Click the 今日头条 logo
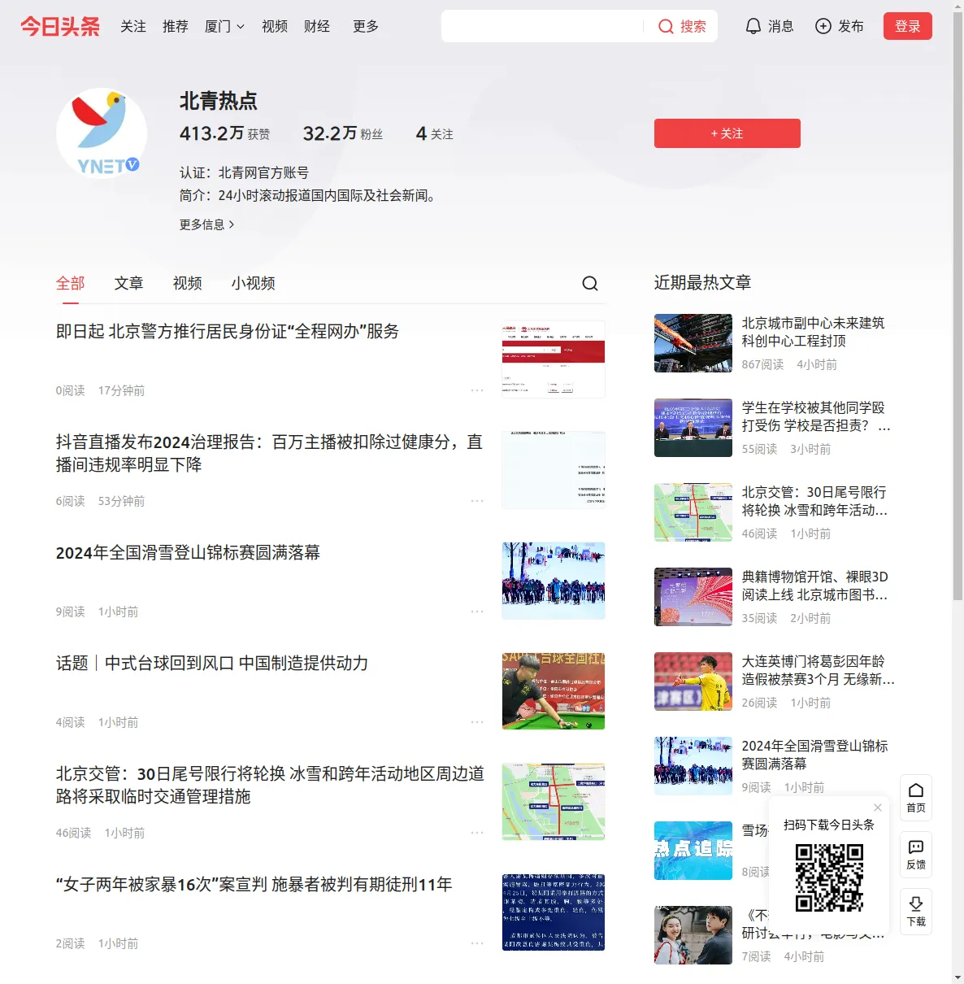Viewport: 964px width, 984px height. (60, 27)
